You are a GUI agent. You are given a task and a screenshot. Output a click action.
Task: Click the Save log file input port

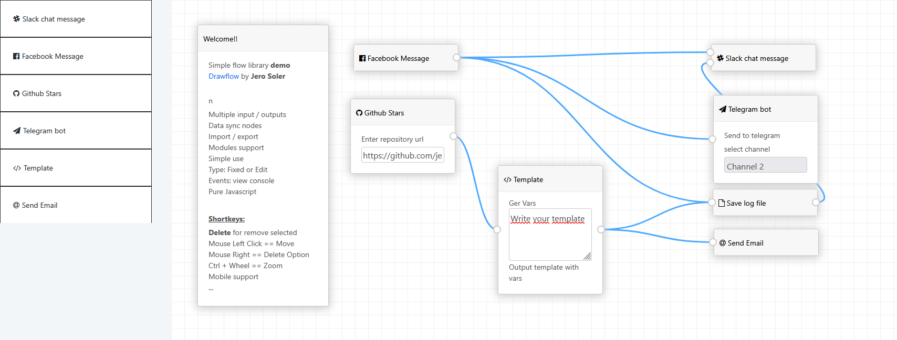(712, 202)
